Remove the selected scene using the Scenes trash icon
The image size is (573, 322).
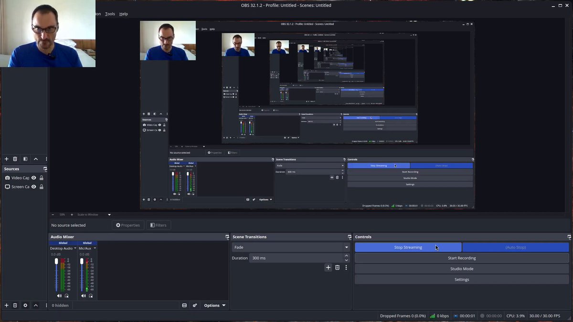tap(15, 159)
